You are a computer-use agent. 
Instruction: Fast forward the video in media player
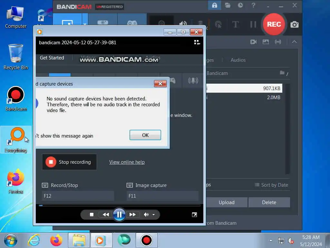pos(132,215)
